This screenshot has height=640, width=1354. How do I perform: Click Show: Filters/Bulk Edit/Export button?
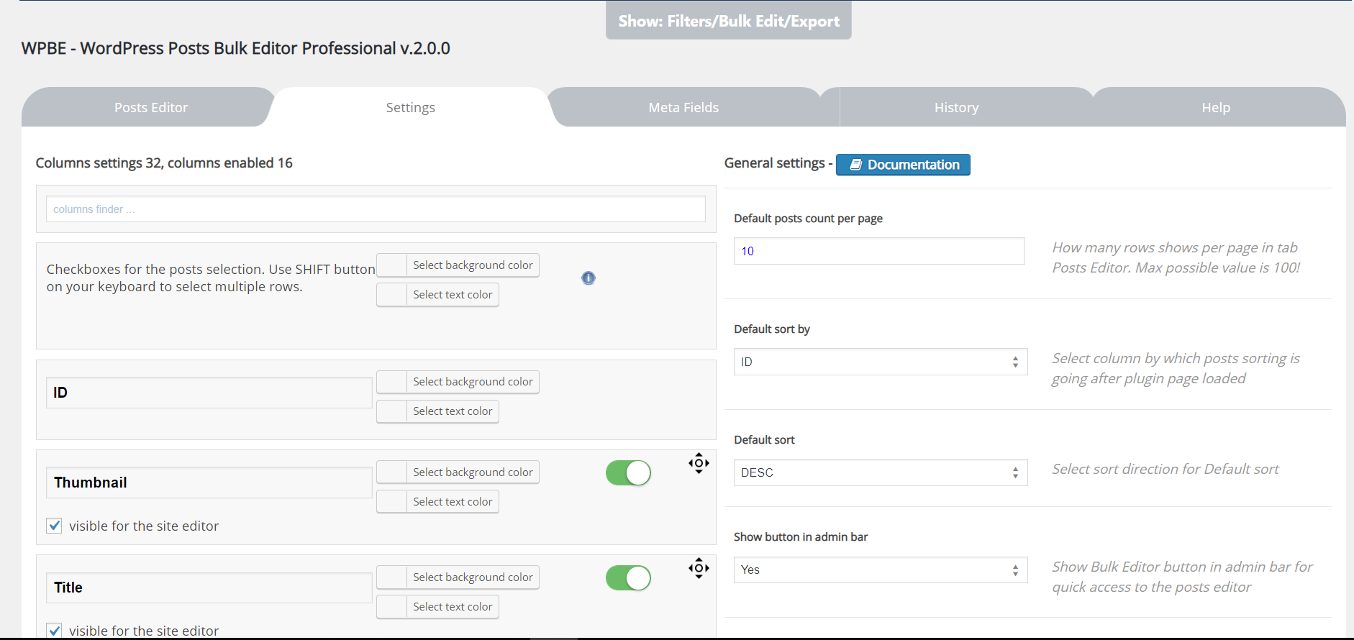(x=728, y=21)
